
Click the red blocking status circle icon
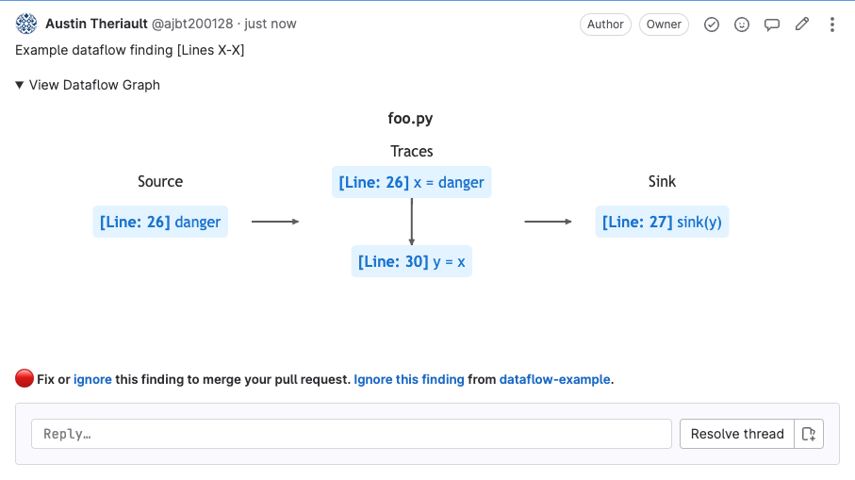(x=25, y=379)
